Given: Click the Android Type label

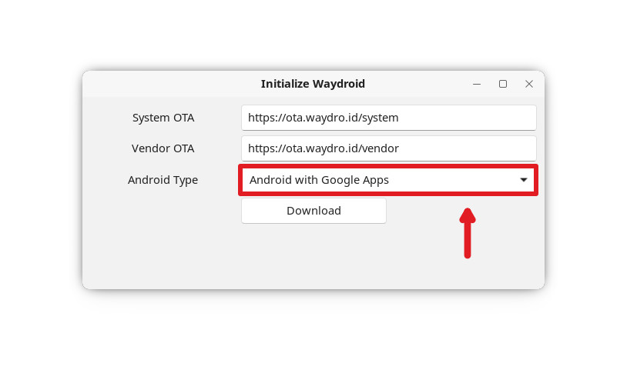Looking at the screenshot, I should point(163,180).
